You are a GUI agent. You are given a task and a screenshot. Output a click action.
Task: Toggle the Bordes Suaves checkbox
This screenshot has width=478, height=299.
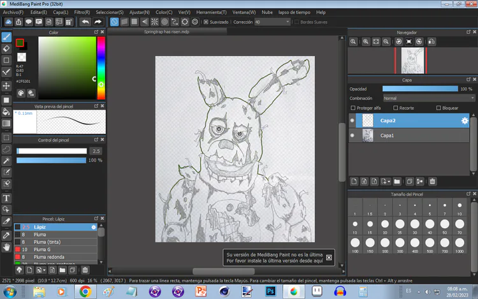[296, 22]
